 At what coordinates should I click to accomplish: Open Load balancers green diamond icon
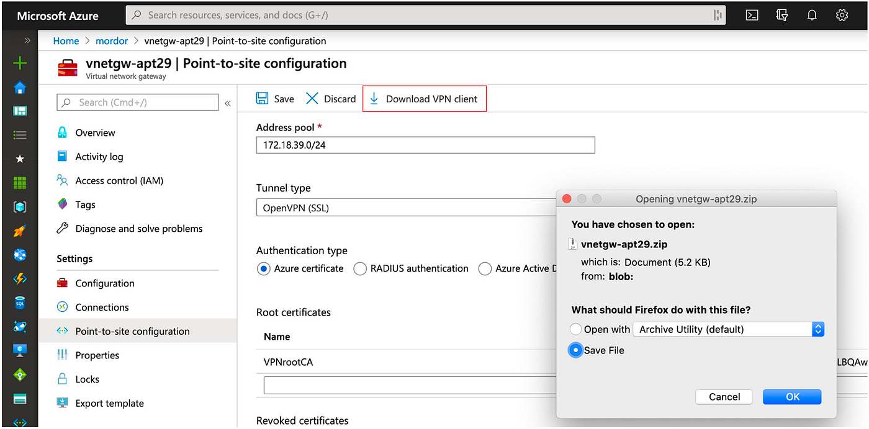(x=20, y=374)
